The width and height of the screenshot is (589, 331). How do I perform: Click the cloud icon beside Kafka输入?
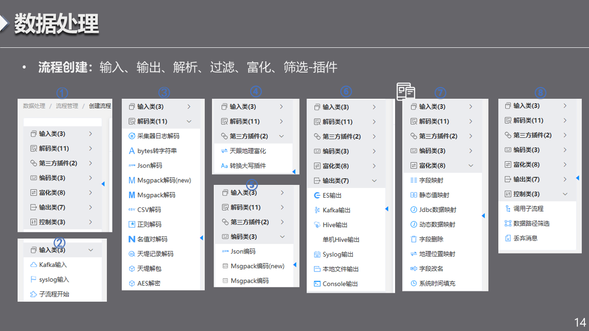pyautogui.click(x=33, y=265)
